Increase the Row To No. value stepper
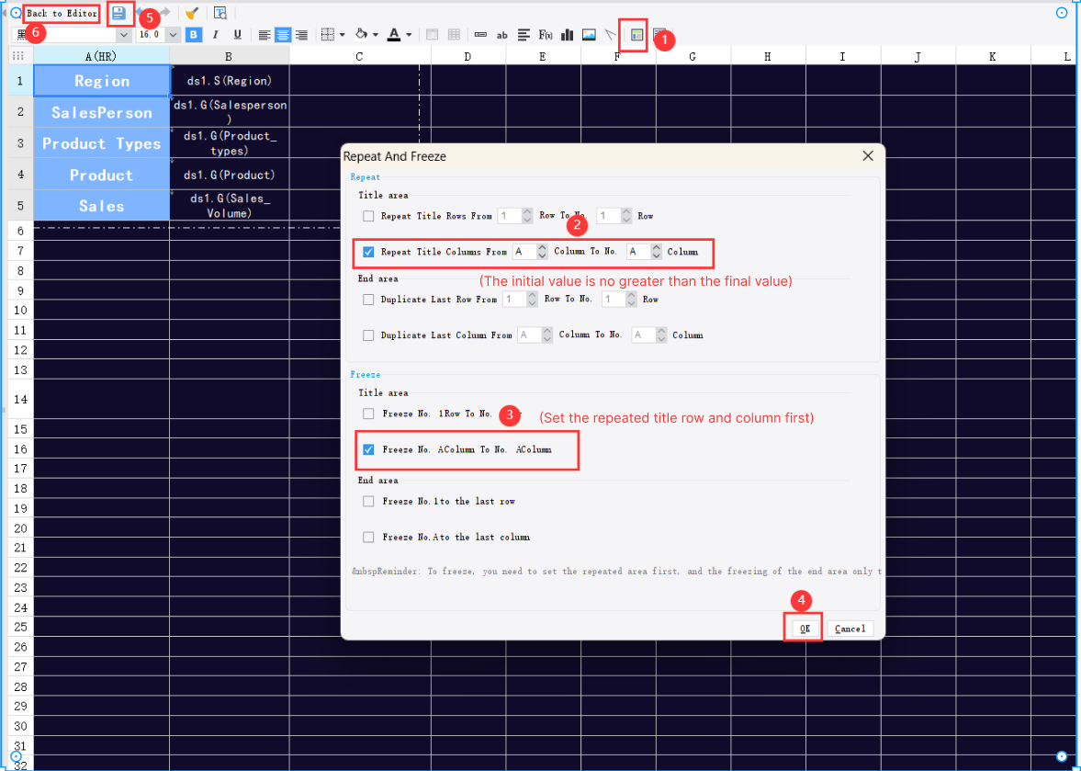 626,212
